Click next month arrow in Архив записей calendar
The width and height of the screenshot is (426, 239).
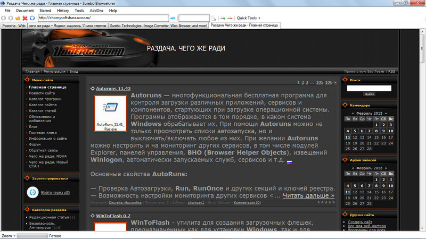386,168
